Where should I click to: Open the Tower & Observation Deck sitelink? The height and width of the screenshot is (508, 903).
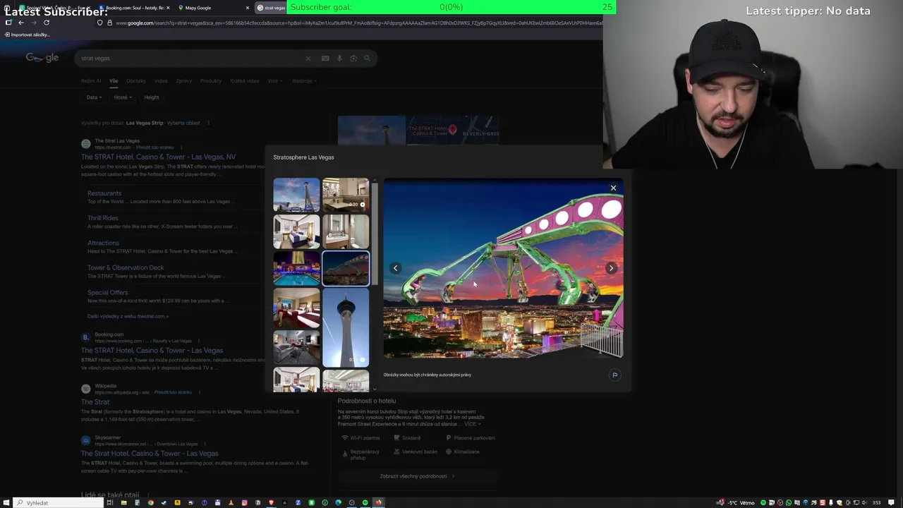click(126, 267)
